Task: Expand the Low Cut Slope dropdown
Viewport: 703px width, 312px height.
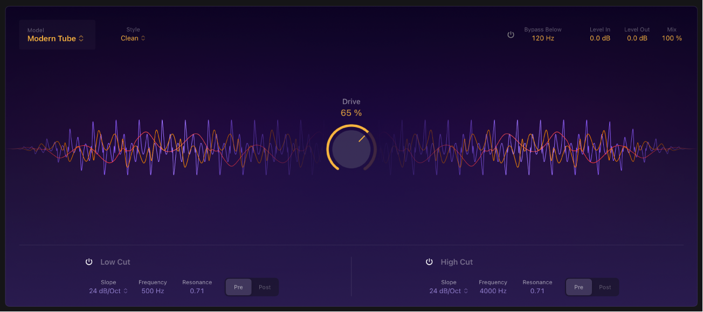Action: click(108, 291)
